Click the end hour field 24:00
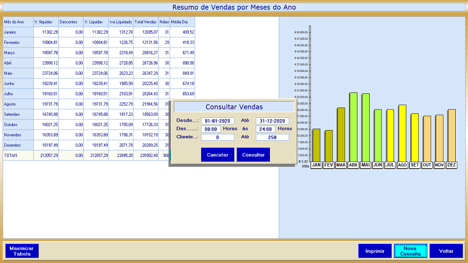The height and width of the screenshot is (263, 468). pyautogui.click(x=266, y=129)
